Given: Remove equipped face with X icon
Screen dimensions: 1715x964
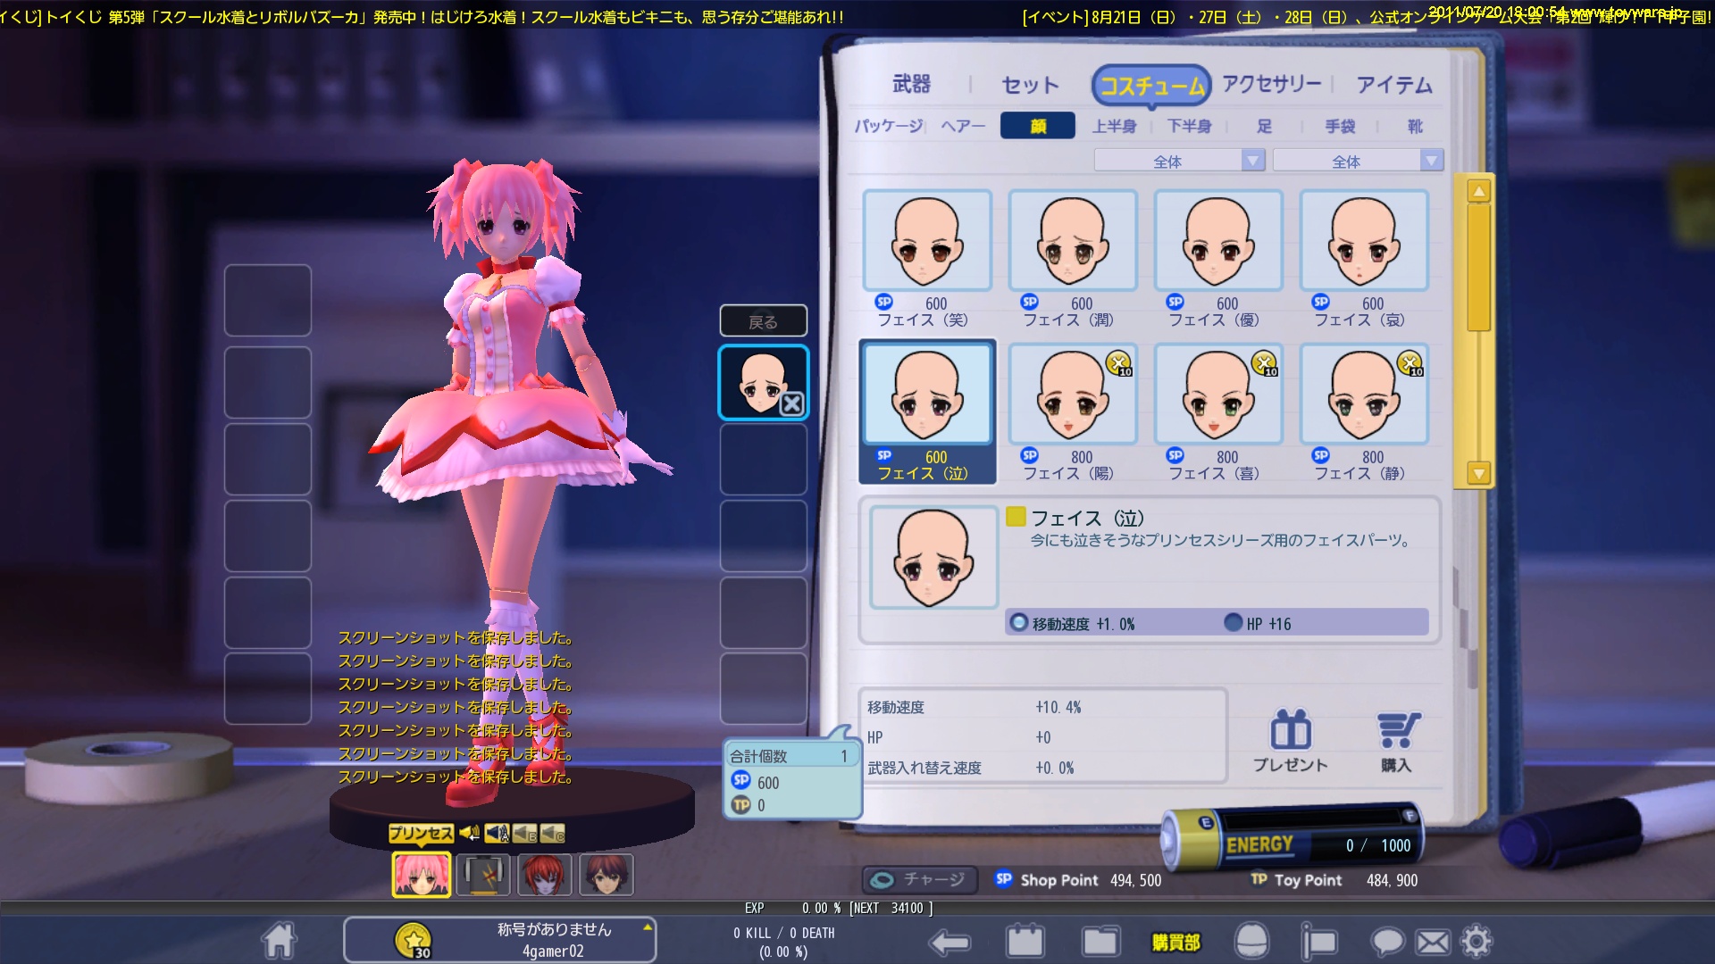Looking at the screenshot, I should pyautogui.click(x=791, y=403).
